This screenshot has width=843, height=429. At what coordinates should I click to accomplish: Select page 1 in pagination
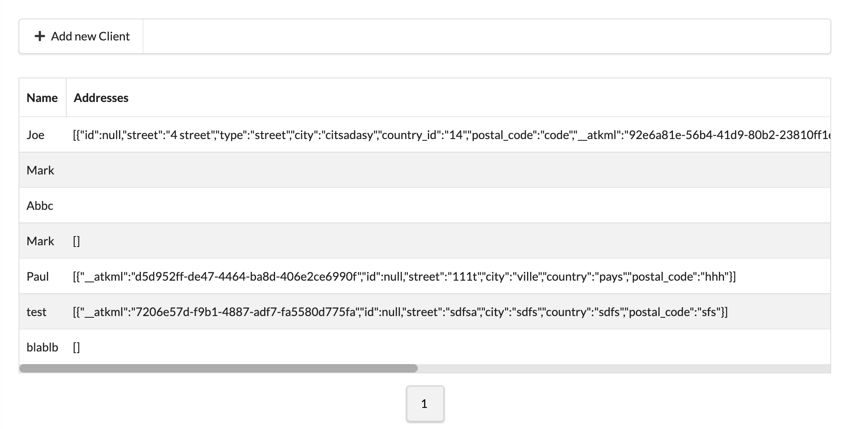click(425, 403)
